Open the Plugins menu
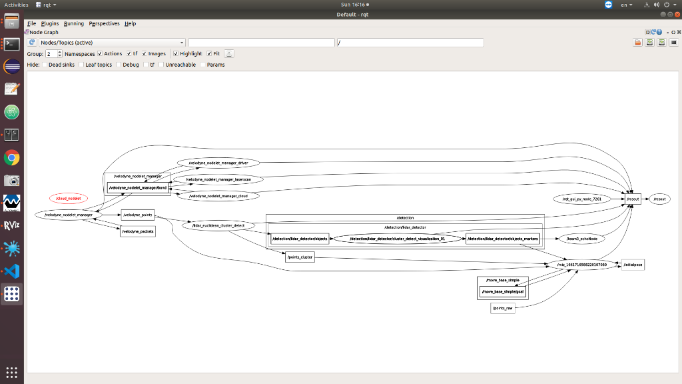The width and height of the screenshot is (682, 384). [49, 23]
